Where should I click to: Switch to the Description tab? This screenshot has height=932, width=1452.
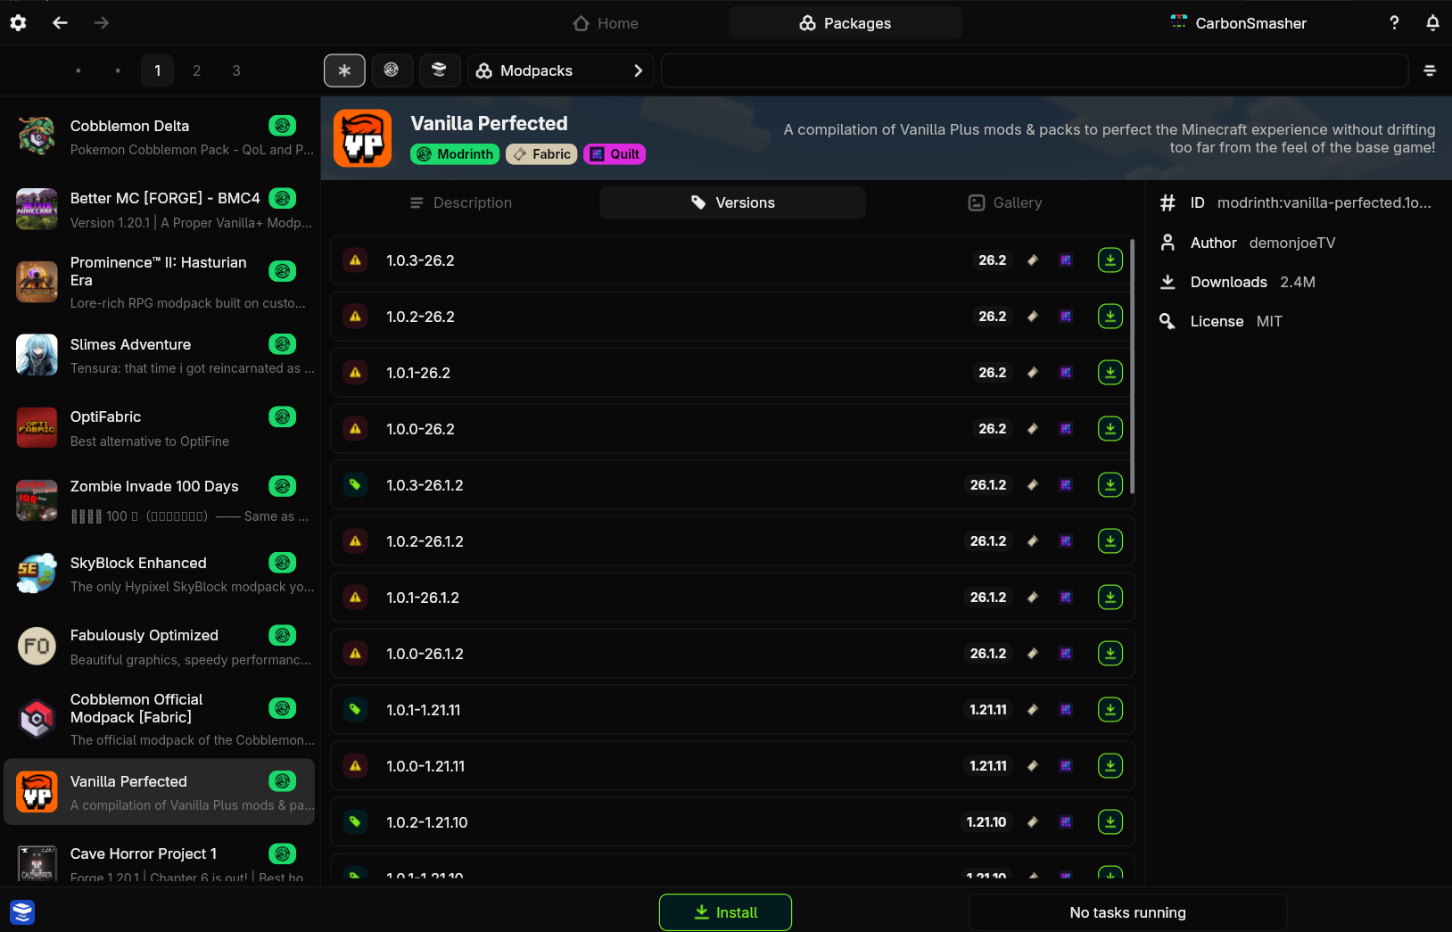tap(461, 202)
